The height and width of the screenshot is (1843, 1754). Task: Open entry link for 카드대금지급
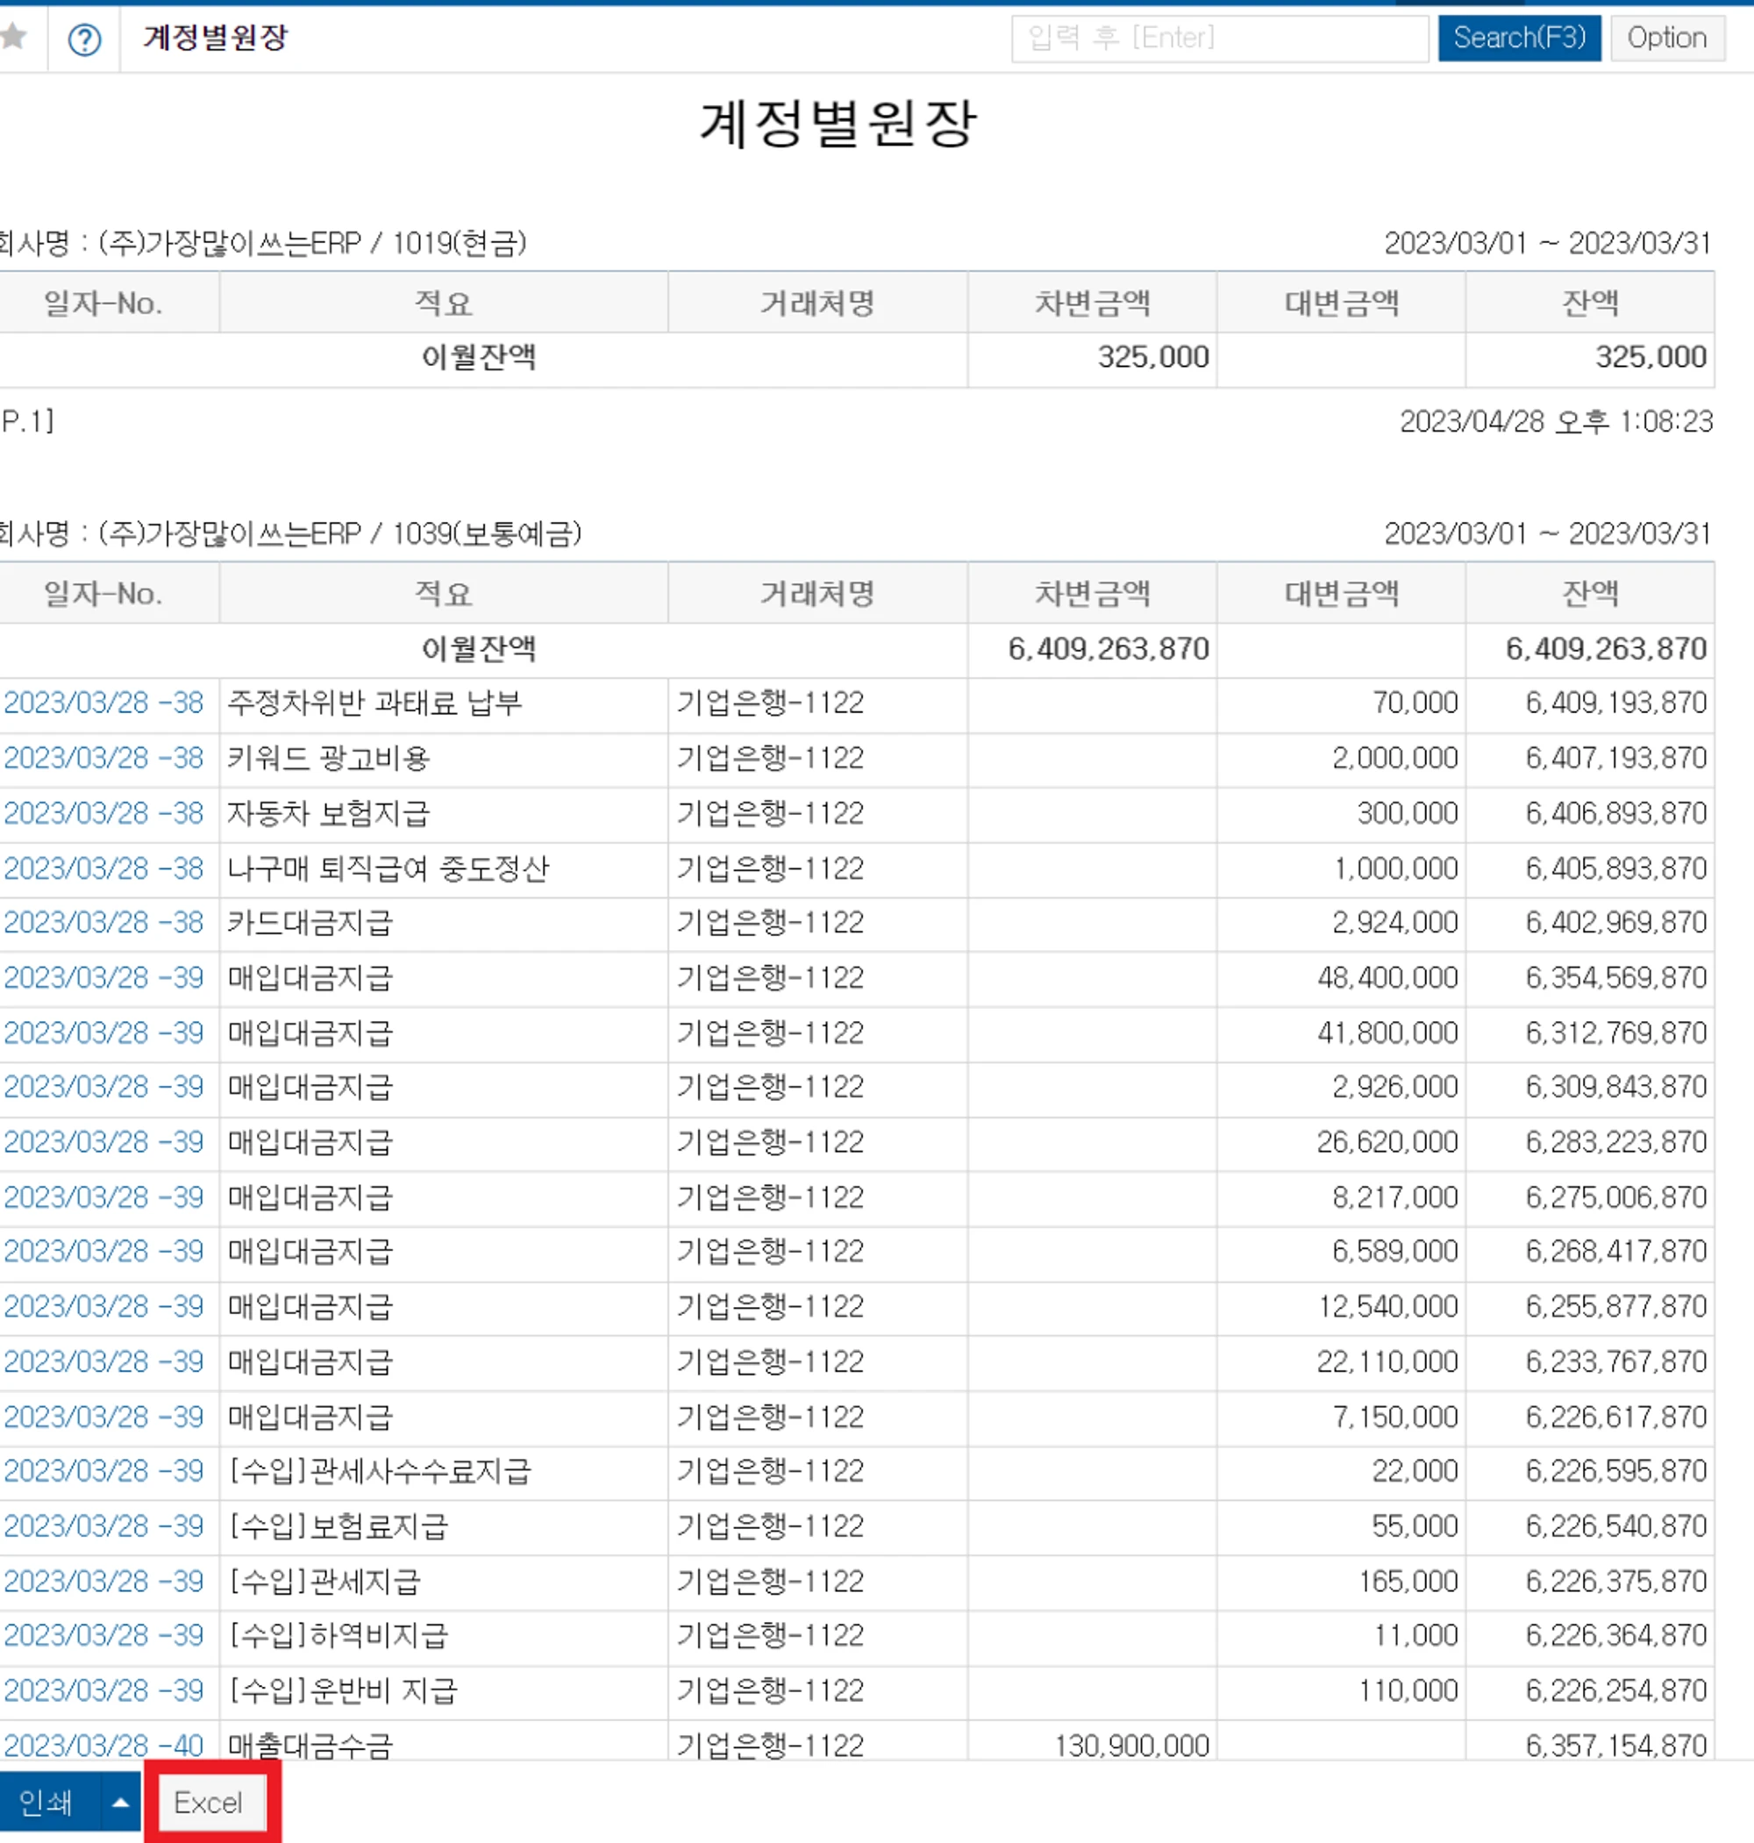(x=103, y=922)
